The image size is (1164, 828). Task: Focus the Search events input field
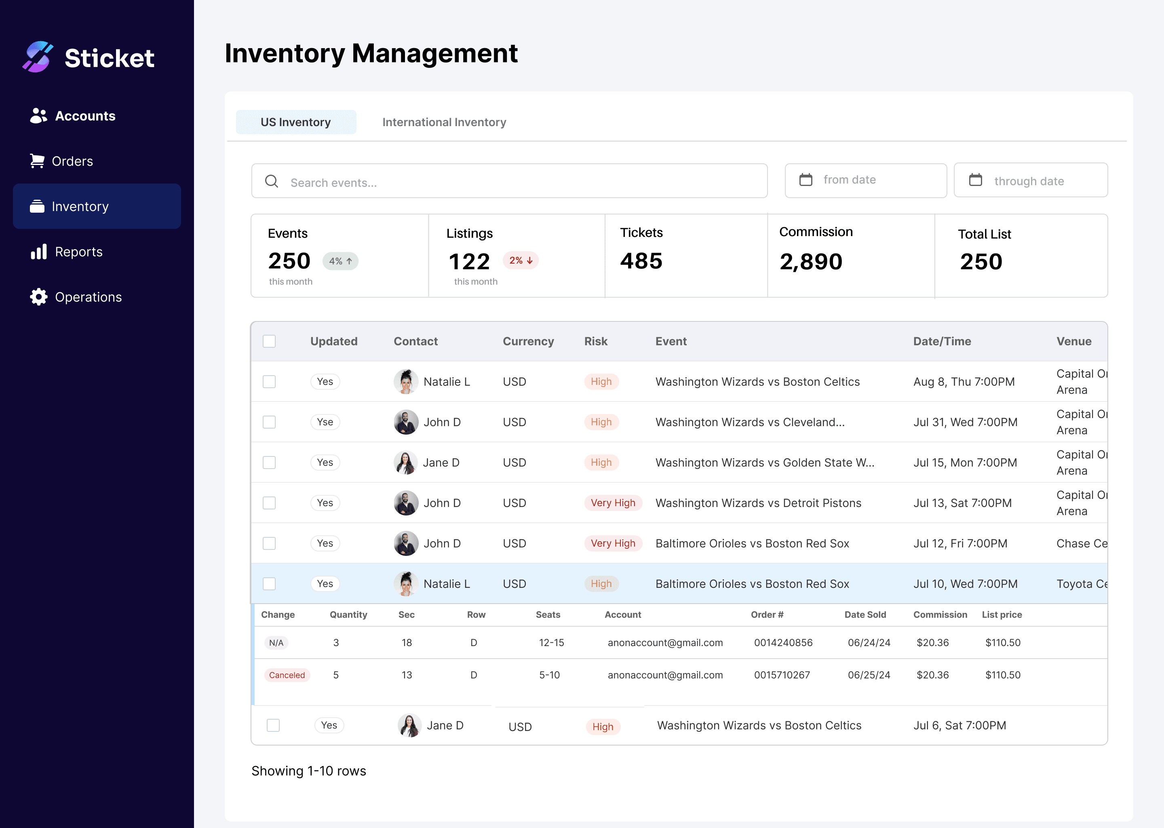pyautogui.click(x=510, y=182)
